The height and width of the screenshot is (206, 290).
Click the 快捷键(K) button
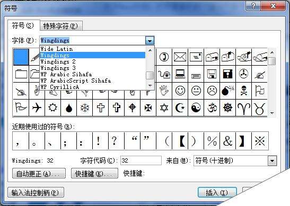[x=94, y=174]
